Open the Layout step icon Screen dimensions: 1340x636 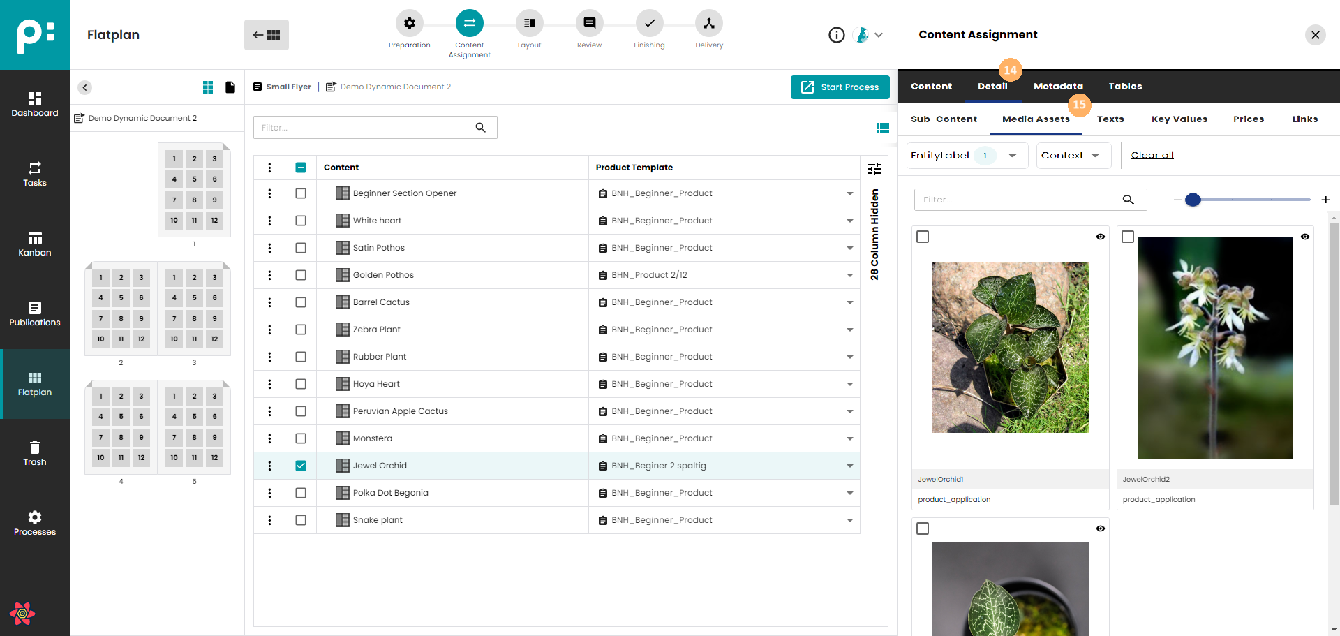tap(529, 24)
